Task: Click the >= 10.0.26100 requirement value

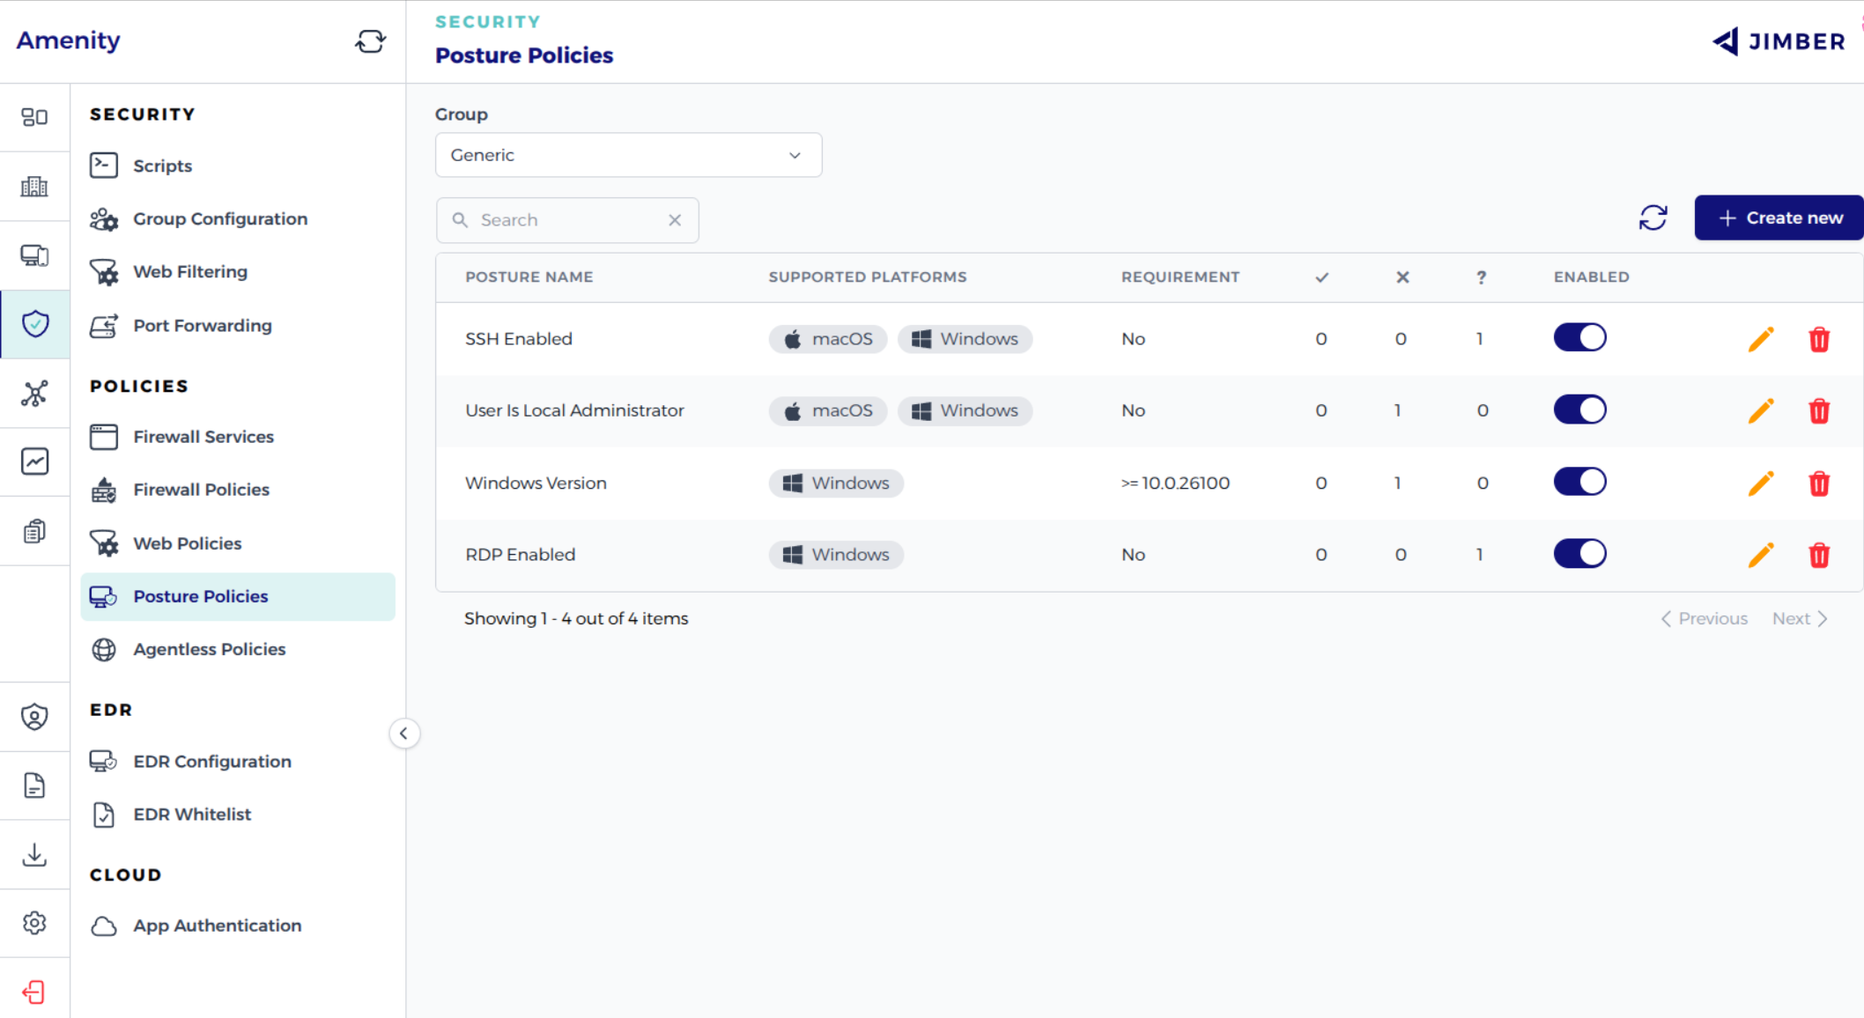Action: click(x=1175, y=483)
